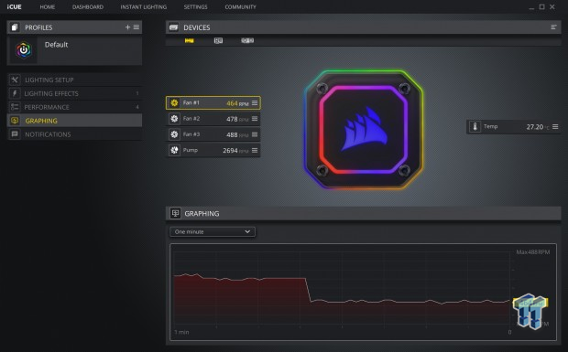568x352 pixels.
Task: Open the One minute time range dropdown
Action: pos(213,231)
